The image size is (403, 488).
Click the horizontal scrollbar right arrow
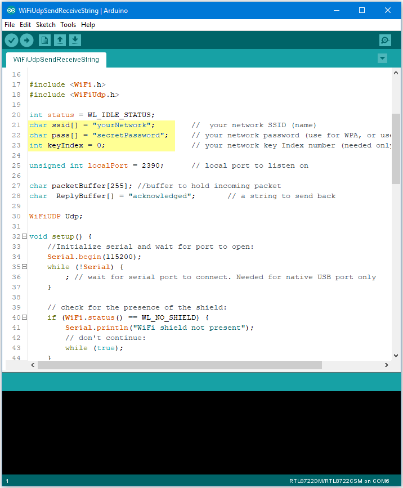coord(387,365)
